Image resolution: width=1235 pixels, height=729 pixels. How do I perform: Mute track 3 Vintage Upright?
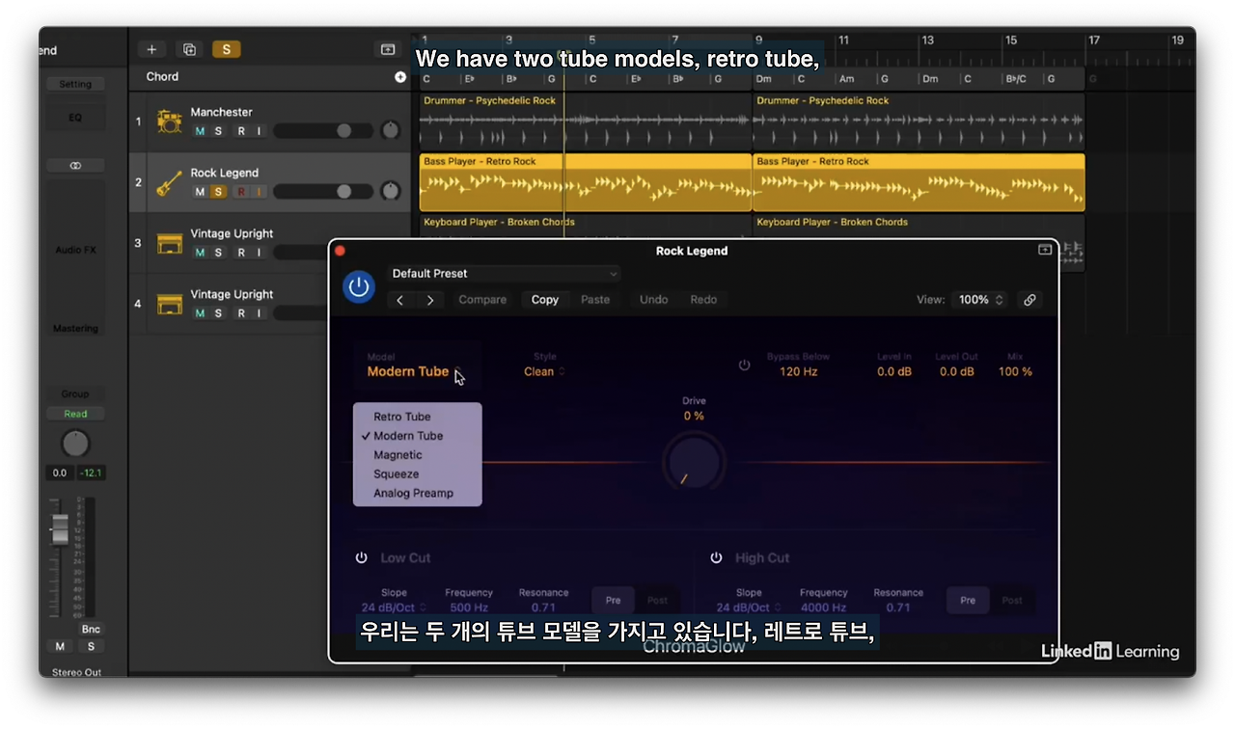point(200,253)
